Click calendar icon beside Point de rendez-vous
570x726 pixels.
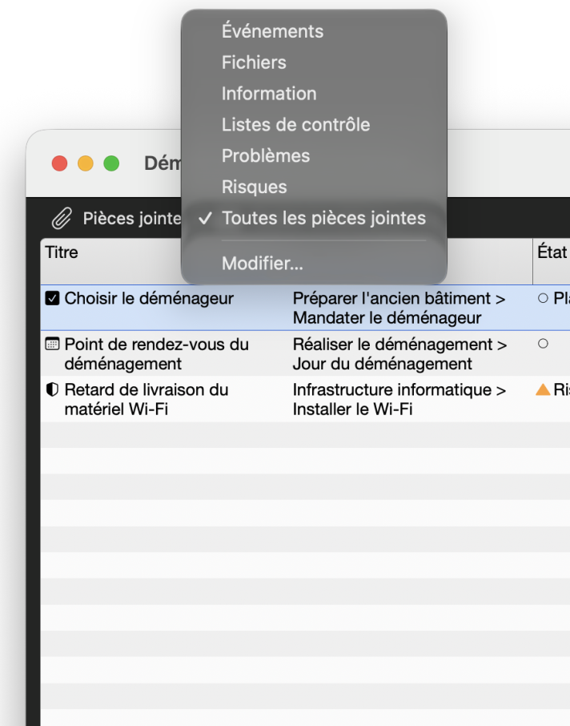52,344
